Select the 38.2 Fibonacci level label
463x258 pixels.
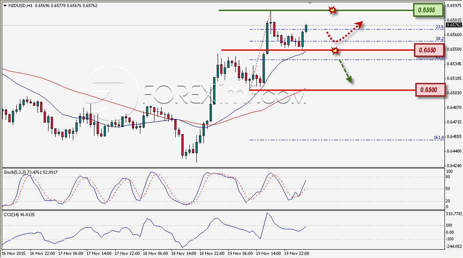pos(440,39)
